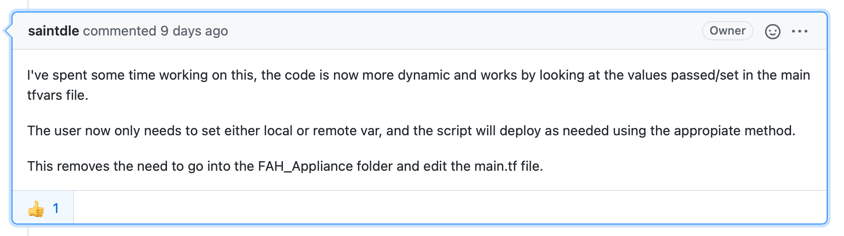Click the empty reactions bar beside thumbs up
The height and width of the screenshot is (236, 844).
point(450,207)
